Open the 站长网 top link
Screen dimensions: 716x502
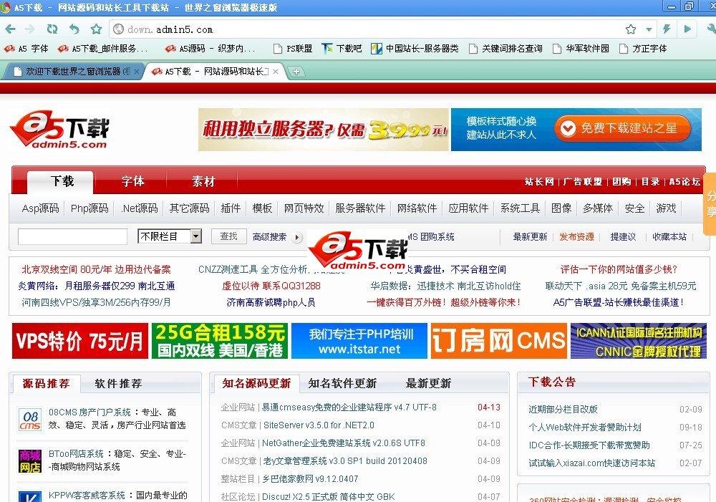539,182
